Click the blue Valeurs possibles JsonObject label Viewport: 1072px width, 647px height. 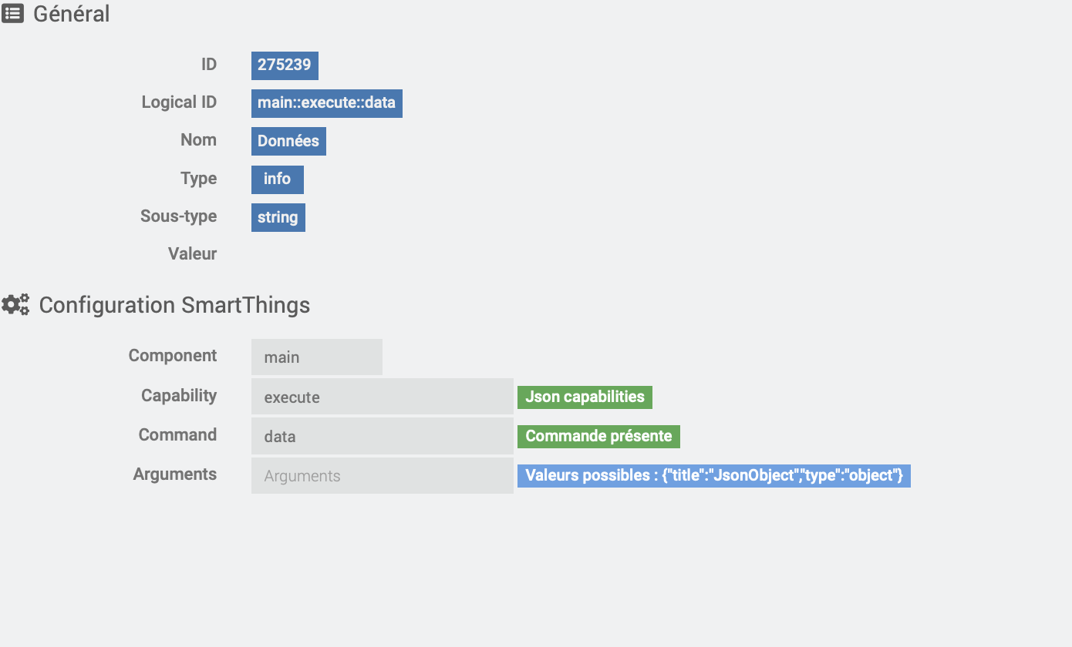(714, 476)
